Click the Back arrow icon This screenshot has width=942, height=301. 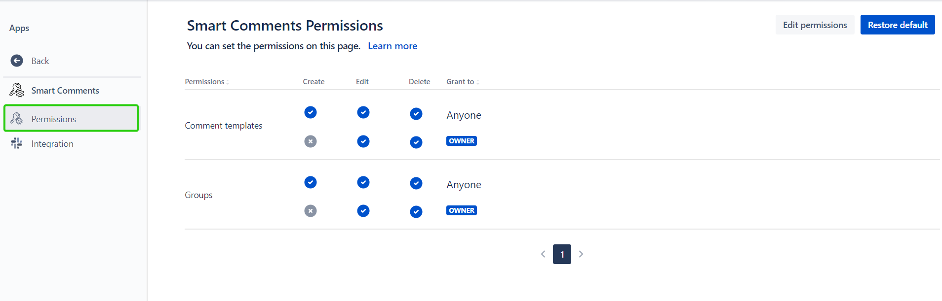17,61
